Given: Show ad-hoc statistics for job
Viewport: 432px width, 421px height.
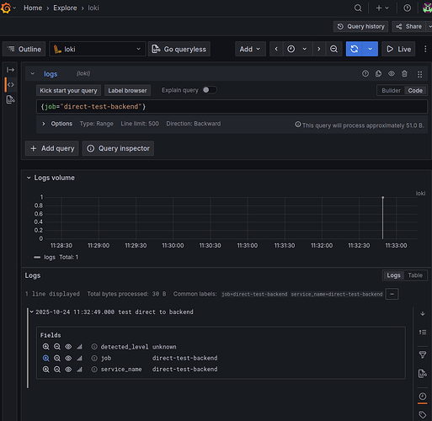Looking at the screenshot, I should coord(80,358).
